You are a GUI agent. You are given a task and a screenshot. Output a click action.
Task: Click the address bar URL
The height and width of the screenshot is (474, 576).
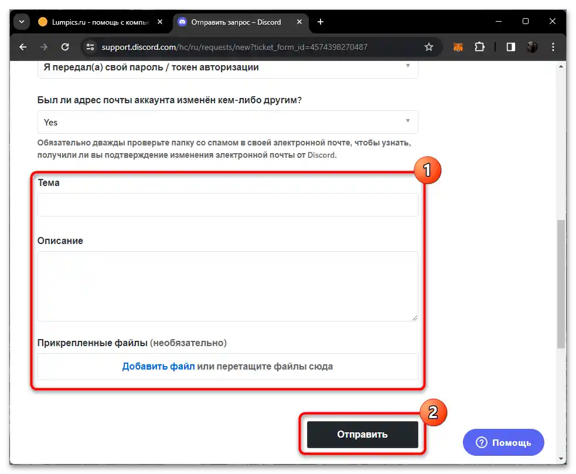click(x=234, y=47)
